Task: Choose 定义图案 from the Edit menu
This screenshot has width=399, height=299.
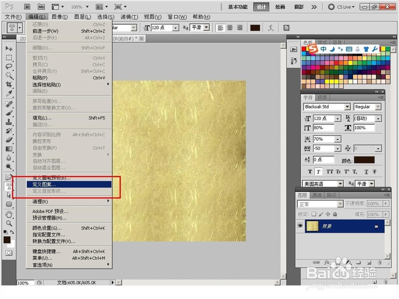Action: click(44, 184)
